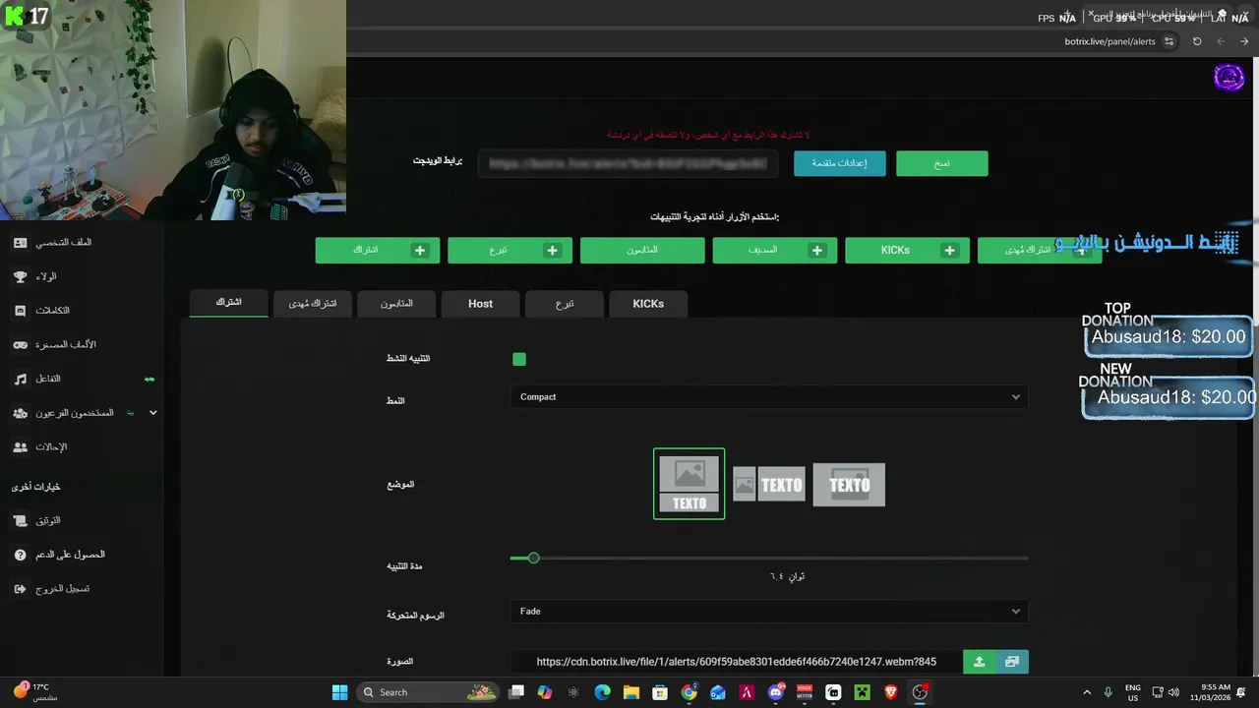Adjust the alert duration slider handle
Image resolution: width=1259 pixels, height=708 pixels.
(533, 559)
